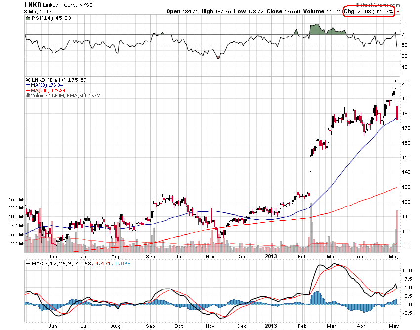
Task: Click the Mar label under the MACD panel
Action: 331,326
